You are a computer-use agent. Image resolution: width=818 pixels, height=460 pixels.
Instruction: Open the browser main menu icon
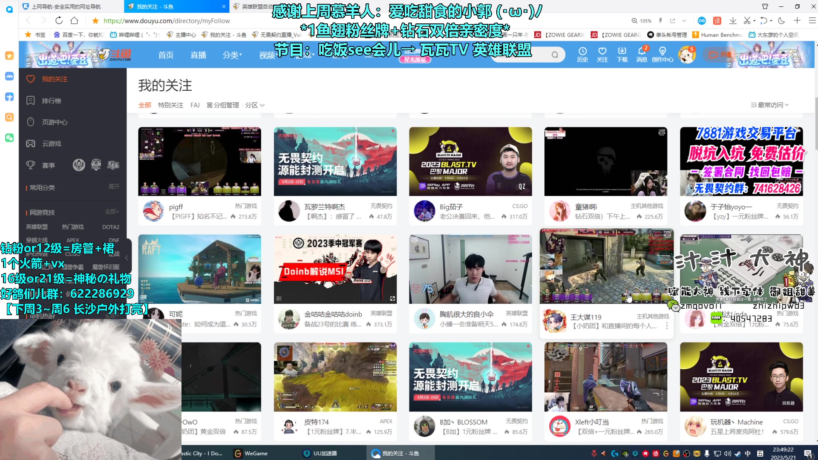point(812,20)
